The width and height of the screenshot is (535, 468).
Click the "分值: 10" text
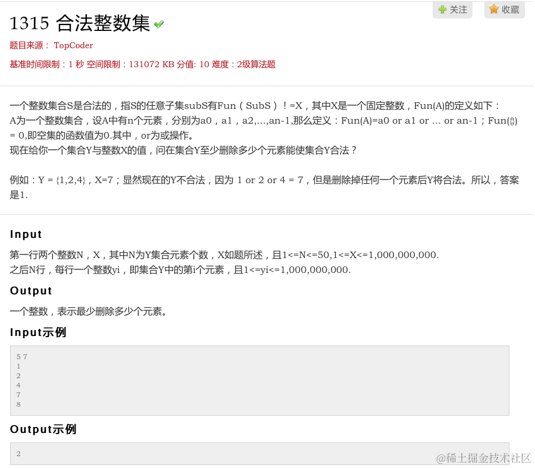point(193,64)
